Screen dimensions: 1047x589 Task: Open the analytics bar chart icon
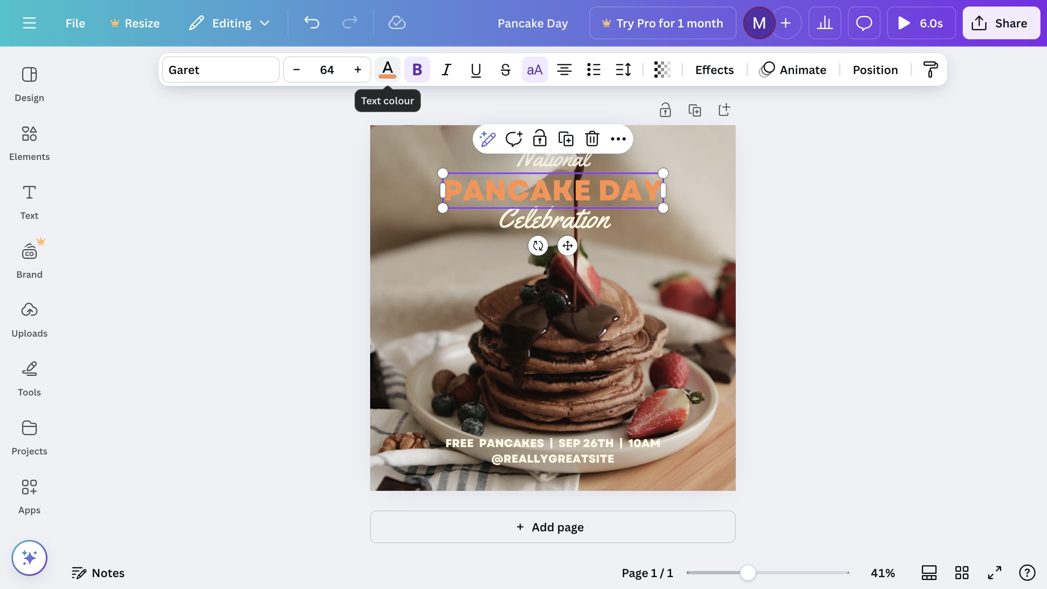coord(825,23)
